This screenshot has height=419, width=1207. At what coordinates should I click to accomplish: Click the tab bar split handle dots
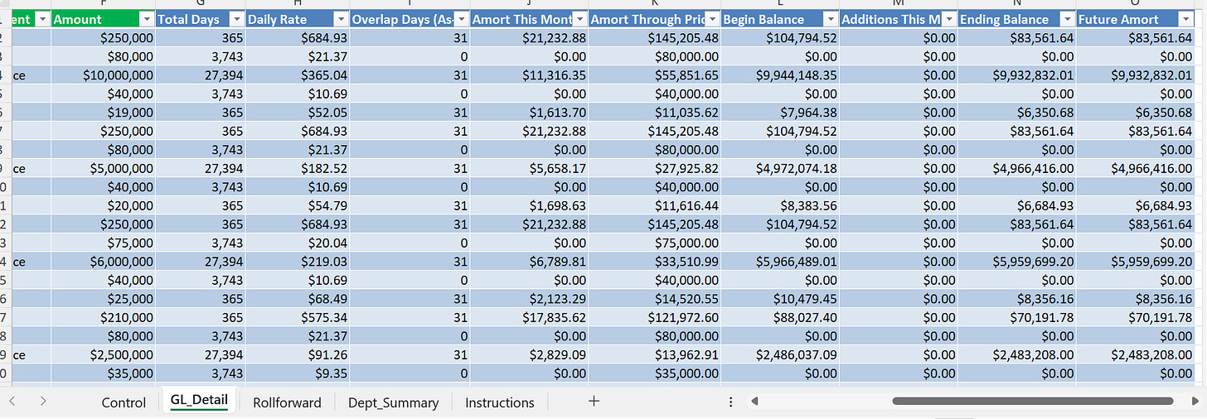pyautogui.click(x=730, y=402)
